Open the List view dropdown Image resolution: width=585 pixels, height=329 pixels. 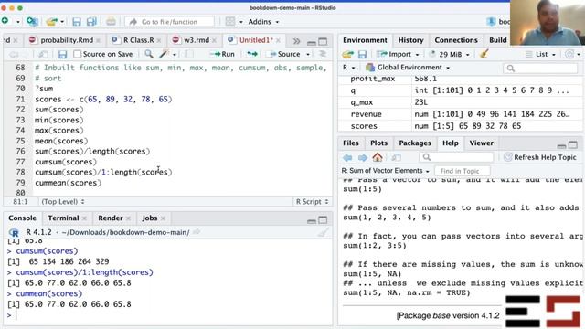coord(540,54)
